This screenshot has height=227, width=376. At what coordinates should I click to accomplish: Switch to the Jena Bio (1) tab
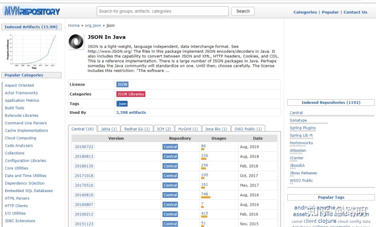[216, 129]
